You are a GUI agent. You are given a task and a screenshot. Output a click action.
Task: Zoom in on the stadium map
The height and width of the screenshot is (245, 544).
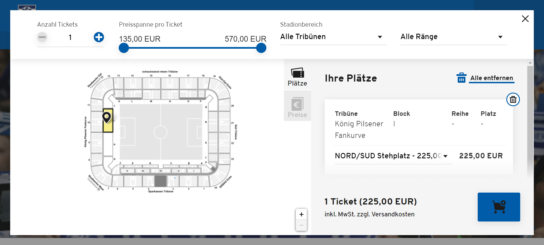coord(301,214)
